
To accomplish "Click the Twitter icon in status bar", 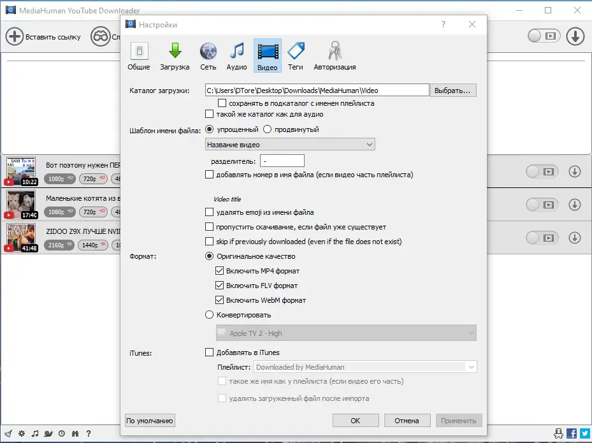I will (585, 433).
